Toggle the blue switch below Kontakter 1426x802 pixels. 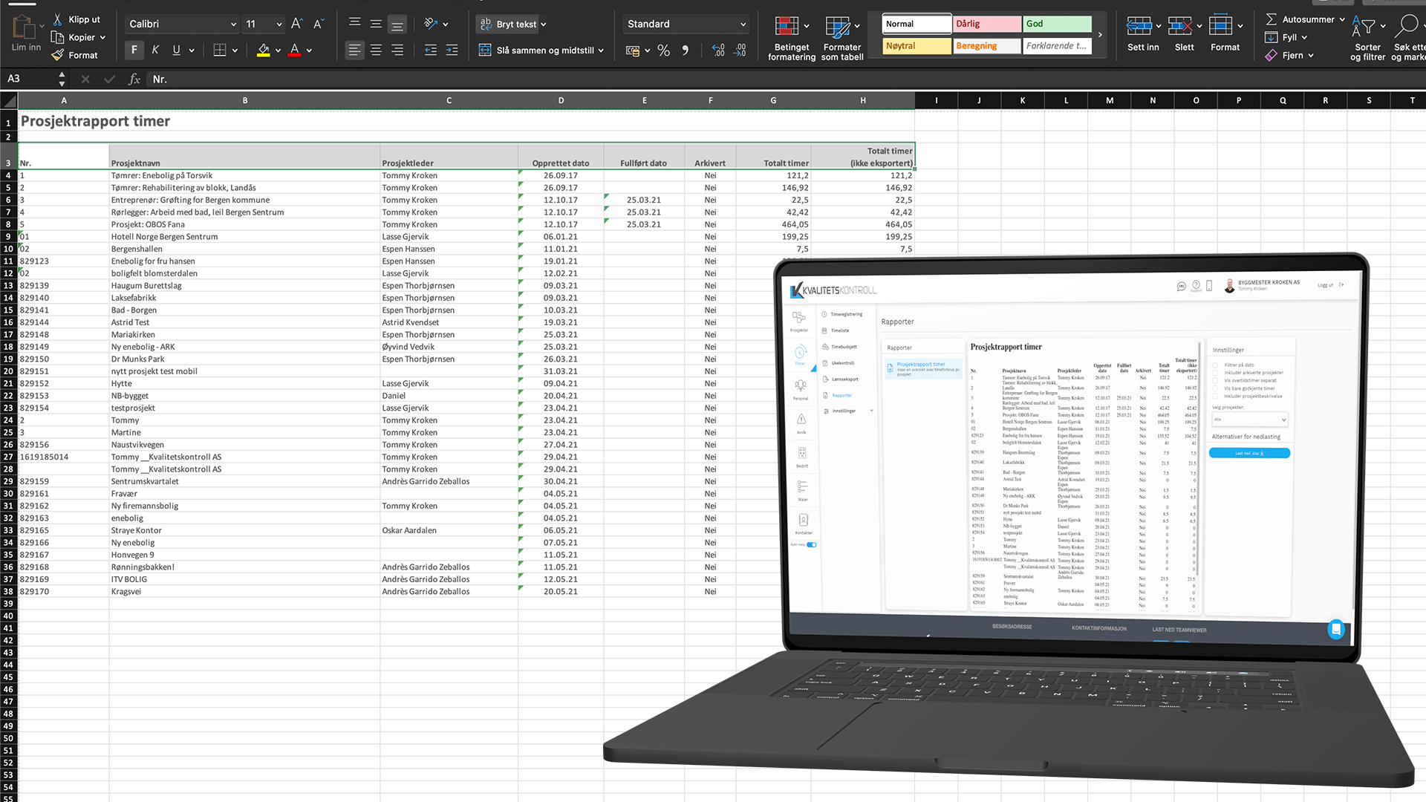[812, 544]
